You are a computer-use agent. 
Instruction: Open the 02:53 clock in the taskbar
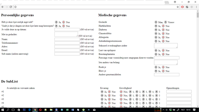coord(188,110)
